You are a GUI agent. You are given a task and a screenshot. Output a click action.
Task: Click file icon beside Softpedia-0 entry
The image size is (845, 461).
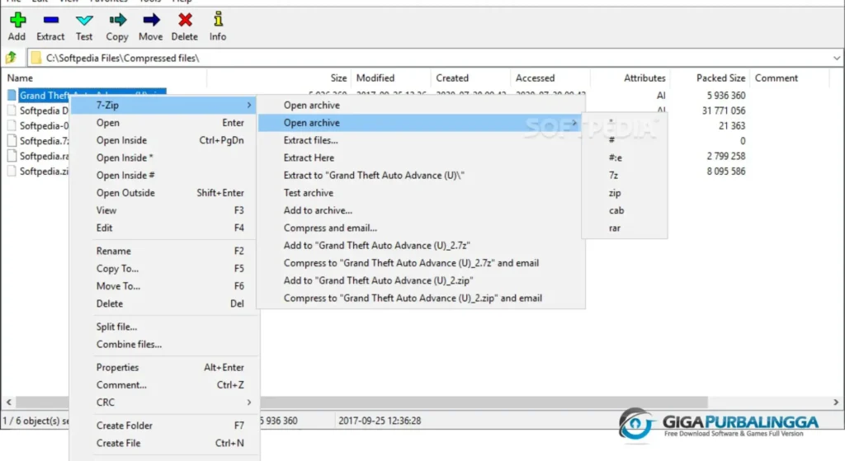tap(12, 126)
